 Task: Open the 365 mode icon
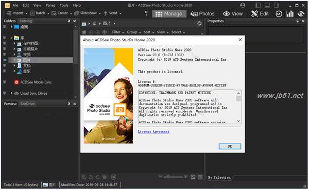[x=279, y=14]
